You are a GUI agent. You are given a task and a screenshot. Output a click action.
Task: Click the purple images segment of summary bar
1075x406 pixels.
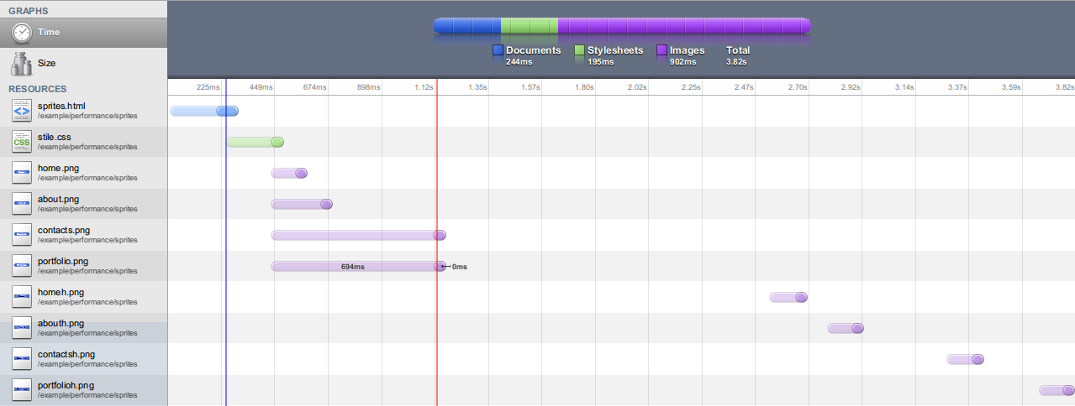pyautogui.click(x=684, y=26)
